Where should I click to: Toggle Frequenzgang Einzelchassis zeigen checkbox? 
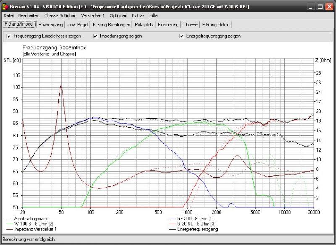pos(9,36)
